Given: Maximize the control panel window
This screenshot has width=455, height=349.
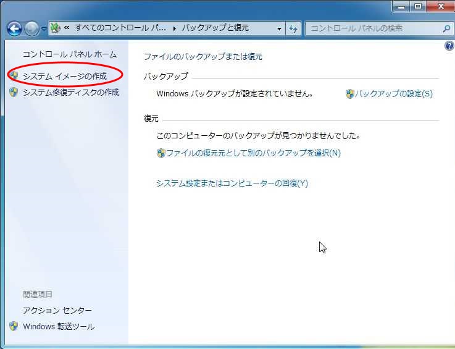Looking at the screenshot, I should tap(418, 6).
